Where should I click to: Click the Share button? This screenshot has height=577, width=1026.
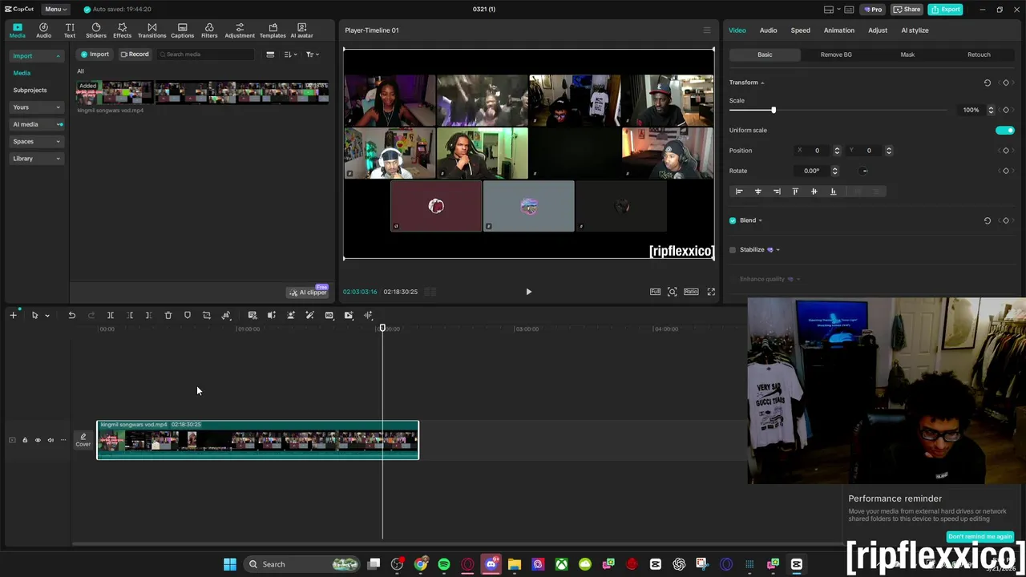(907, 9)
